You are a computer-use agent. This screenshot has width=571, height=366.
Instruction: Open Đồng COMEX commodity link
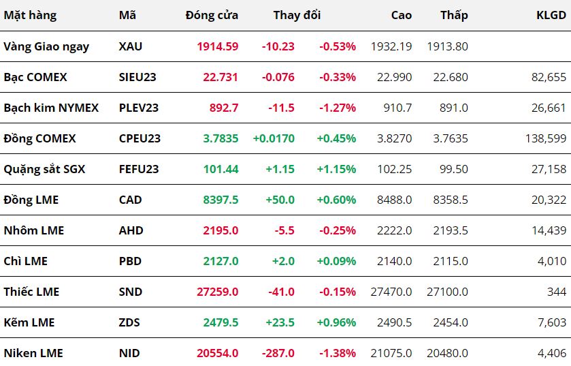pos(39,138)
